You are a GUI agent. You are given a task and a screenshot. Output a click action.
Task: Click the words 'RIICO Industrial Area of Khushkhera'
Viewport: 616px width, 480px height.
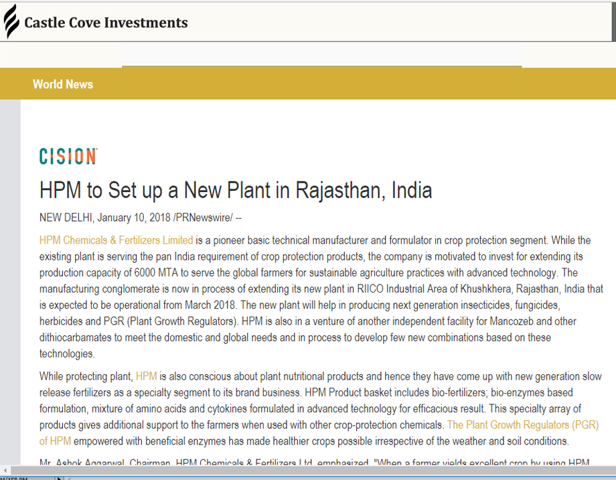click(434, 289)
